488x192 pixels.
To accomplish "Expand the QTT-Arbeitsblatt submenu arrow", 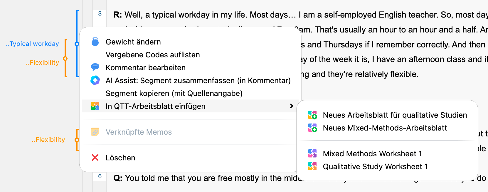I will [291, 106].
